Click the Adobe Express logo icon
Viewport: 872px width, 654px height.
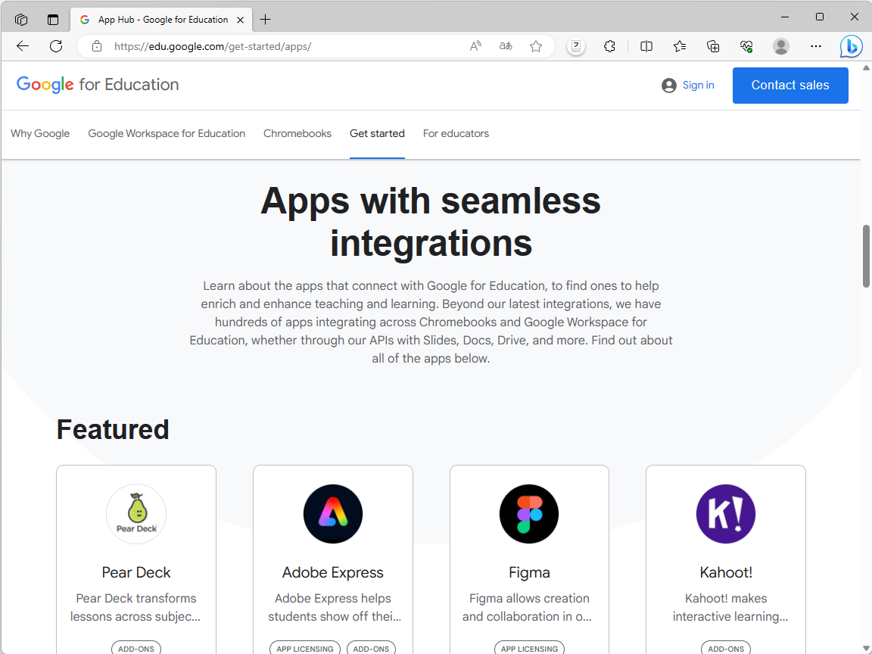pyautogui.click(x=333, y=513)
